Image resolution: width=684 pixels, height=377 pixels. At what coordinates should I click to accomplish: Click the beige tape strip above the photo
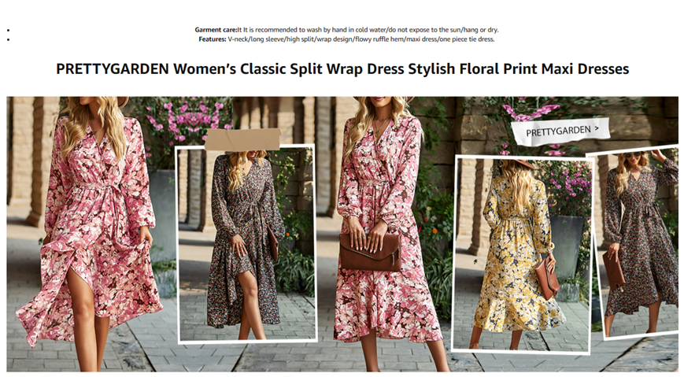pos(242,139)
